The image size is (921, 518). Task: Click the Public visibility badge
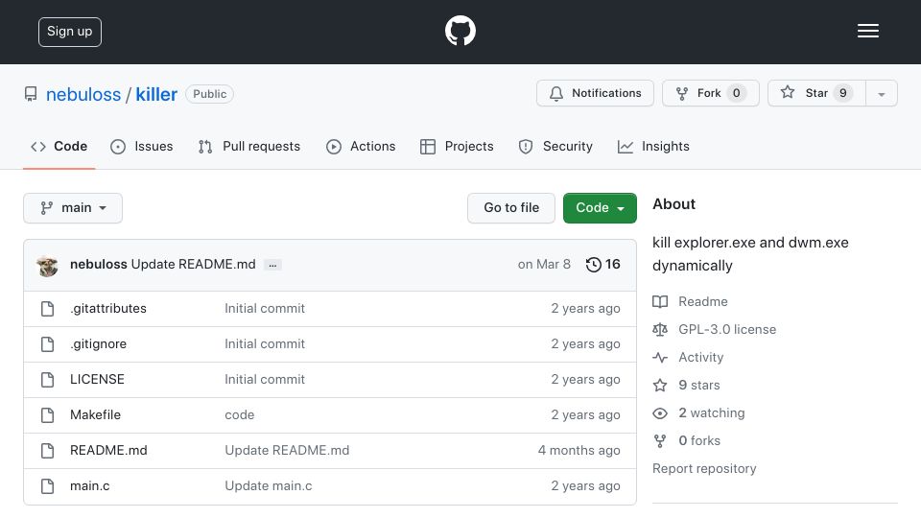pyautogui.click(x=210, y=94)
